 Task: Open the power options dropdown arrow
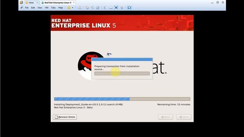click(72, 8)
